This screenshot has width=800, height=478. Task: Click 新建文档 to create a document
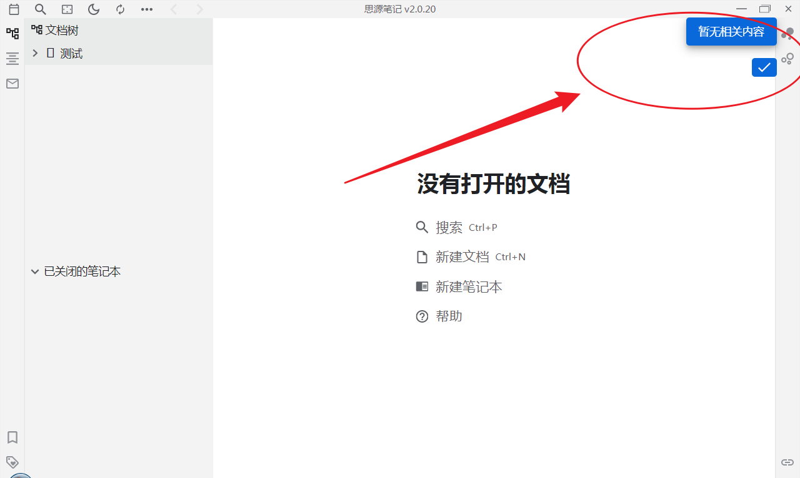pyautogui.click(x=462, y=256)
